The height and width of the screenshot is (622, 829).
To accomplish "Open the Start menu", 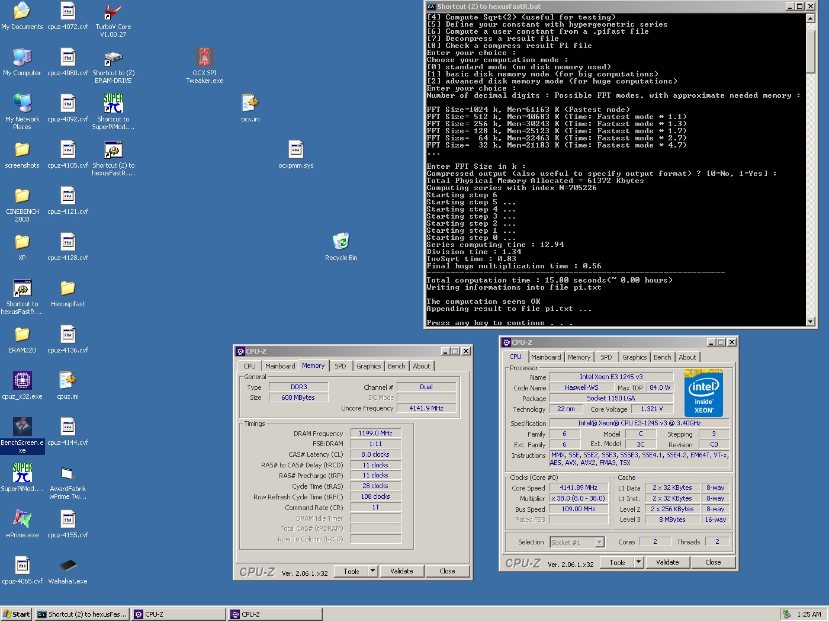I will coord(16,614).
